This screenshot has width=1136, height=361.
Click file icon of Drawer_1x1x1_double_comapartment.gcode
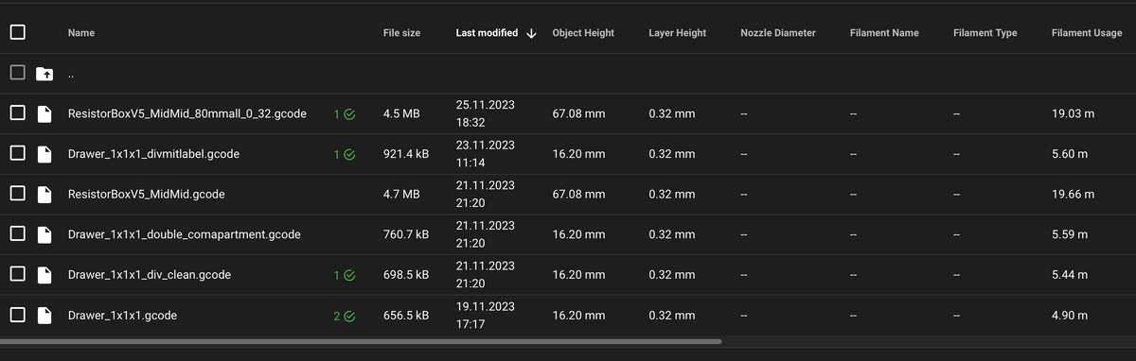pyautogui.click(x=44, y=234)
